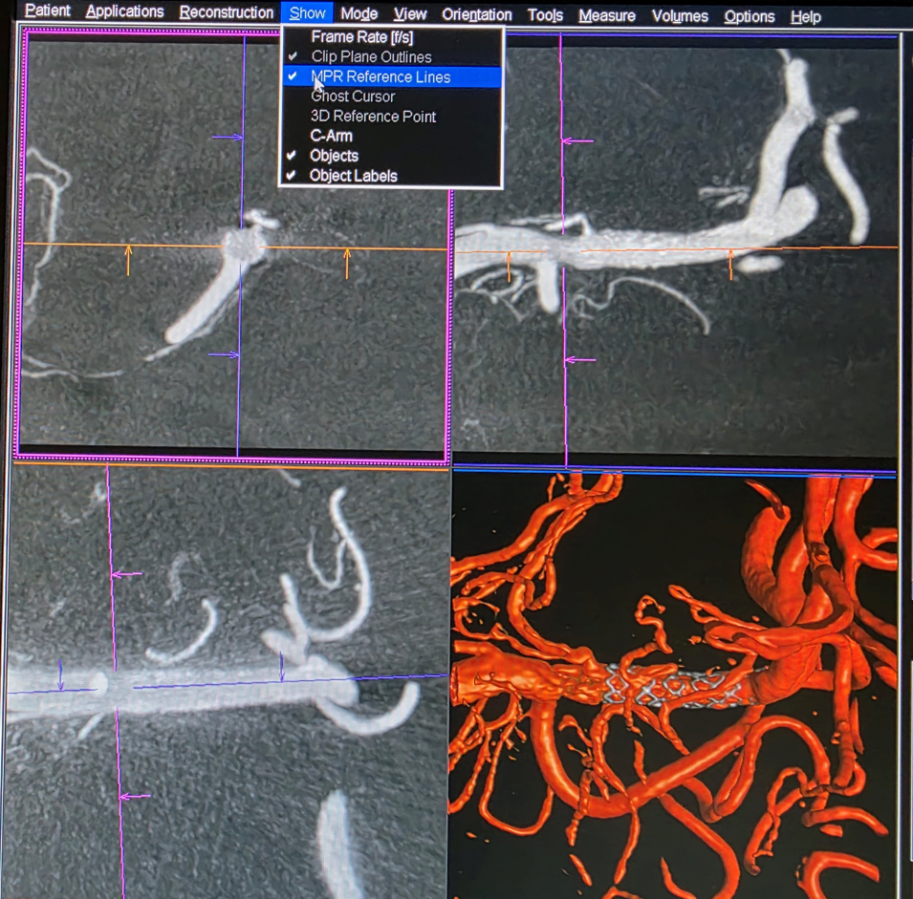Uncheck MPR Reference Lines

(380, 77)
